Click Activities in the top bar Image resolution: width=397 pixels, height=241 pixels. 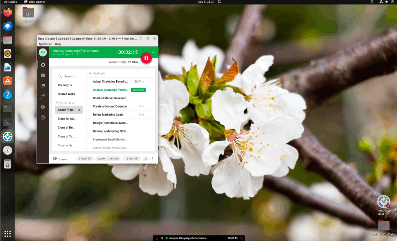coord(10,2)
